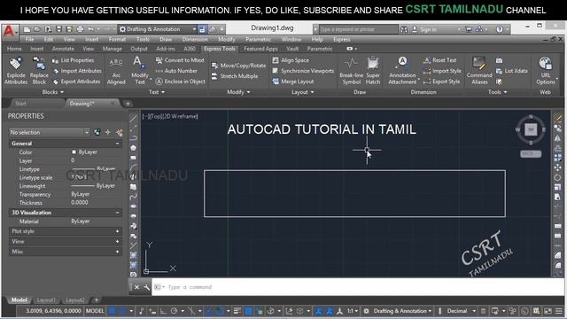Close the command line with the X icon
The width and height of the screenshot is (567, 319).
click(136, 287)
